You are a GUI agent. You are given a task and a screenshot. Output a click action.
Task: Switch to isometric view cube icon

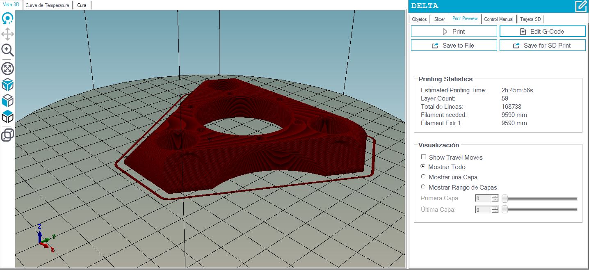pos(8,85)
